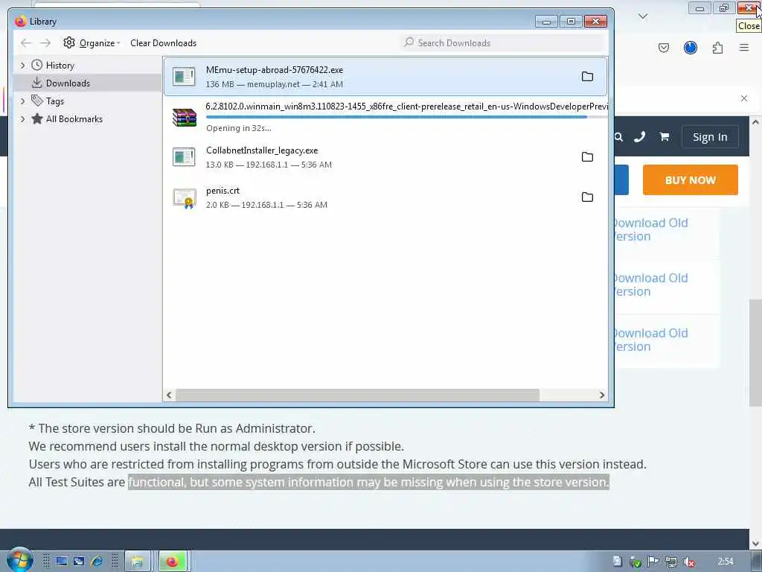
Task: Click WinRAR icon of WindowsDeveloperPreview download
Action: (185, 117)
